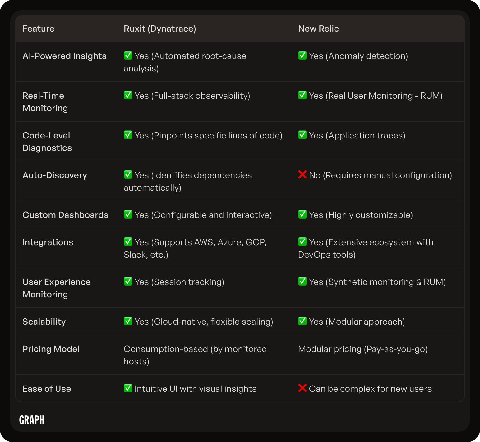Click the Modular pricing (Pay-as-you-go) cell
Image resolution: width=480 pixels, height=442 pixels.
(x=363, y=349)
